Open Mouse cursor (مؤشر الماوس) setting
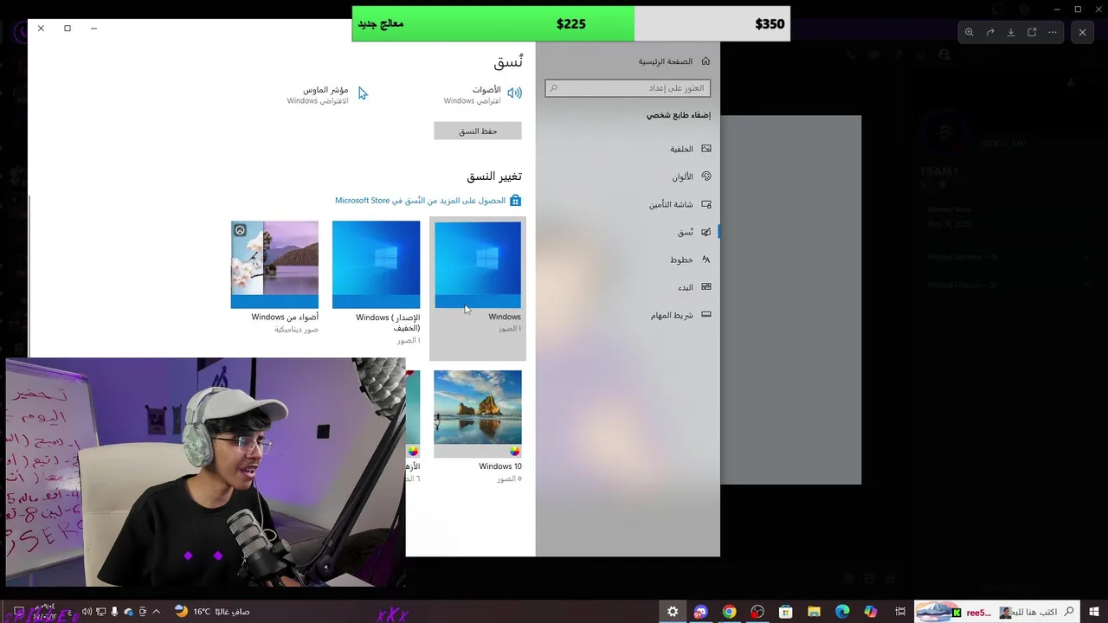Image resolution: width=1108 pixels, height=623 pixels. 327,94
